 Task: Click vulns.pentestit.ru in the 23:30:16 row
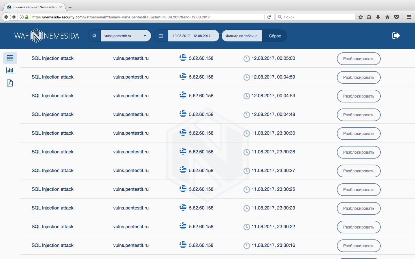point(131,245)
